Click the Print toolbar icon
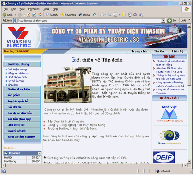The image size is (193, 175). (x=109, y=15)
